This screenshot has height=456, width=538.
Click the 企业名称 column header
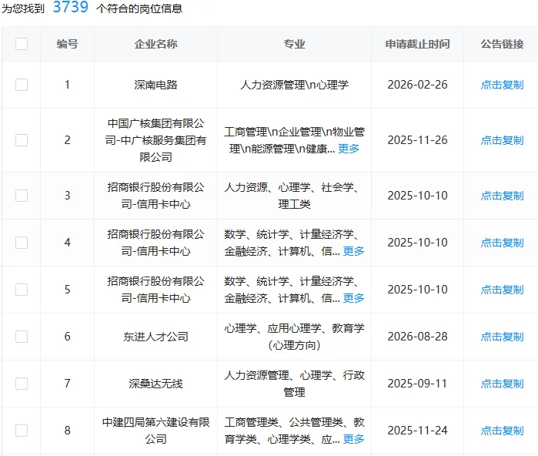(x=155, y=44)
